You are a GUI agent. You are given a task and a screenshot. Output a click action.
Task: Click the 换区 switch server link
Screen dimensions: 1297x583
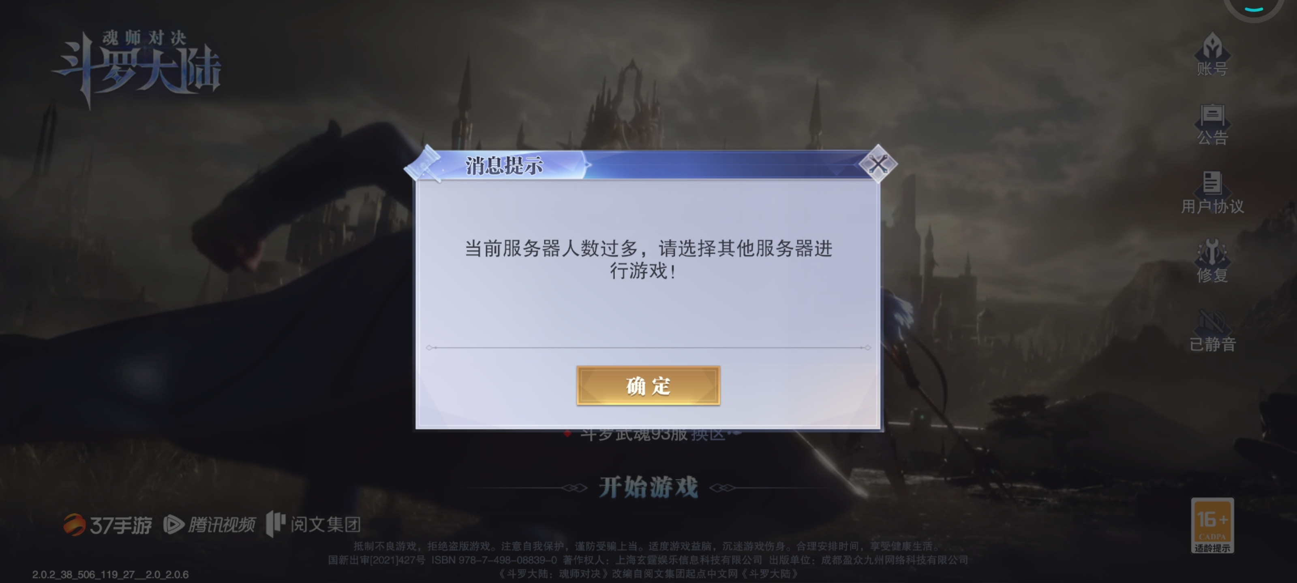pyautogui.click(x=708, y=434)
